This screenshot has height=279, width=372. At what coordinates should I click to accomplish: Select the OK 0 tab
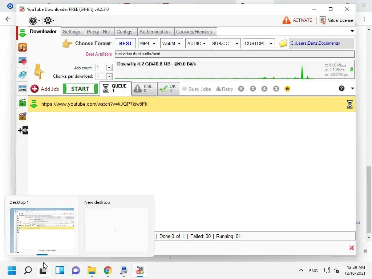click(x=169, y=89)
